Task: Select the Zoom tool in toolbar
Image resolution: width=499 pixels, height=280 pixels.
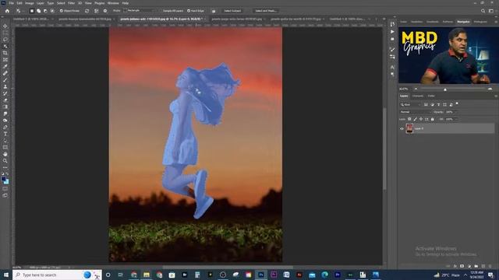Action: point(5,161)
